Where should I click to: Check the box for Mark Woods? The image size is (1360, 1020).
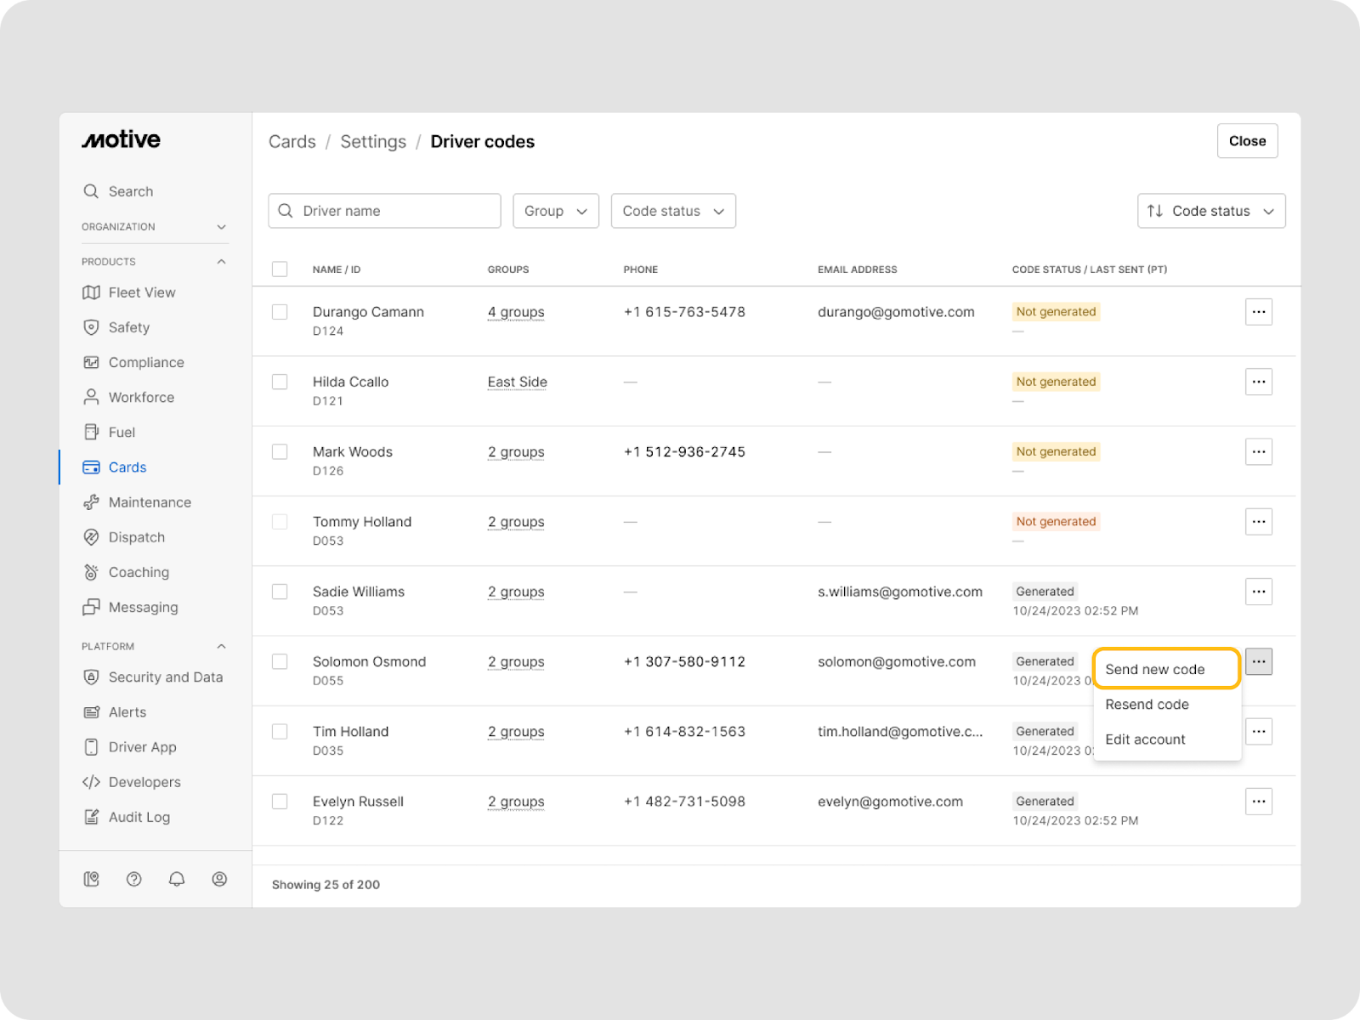click(280, 452)
